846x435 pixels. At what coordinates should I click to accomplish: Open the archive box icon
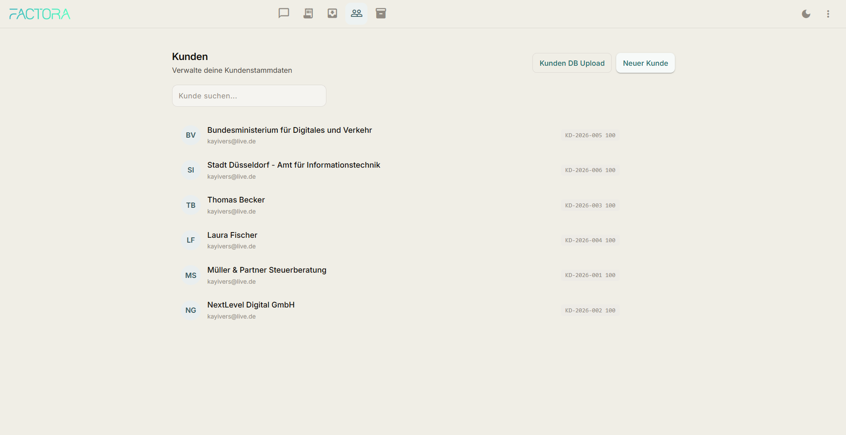click(381, 13)
